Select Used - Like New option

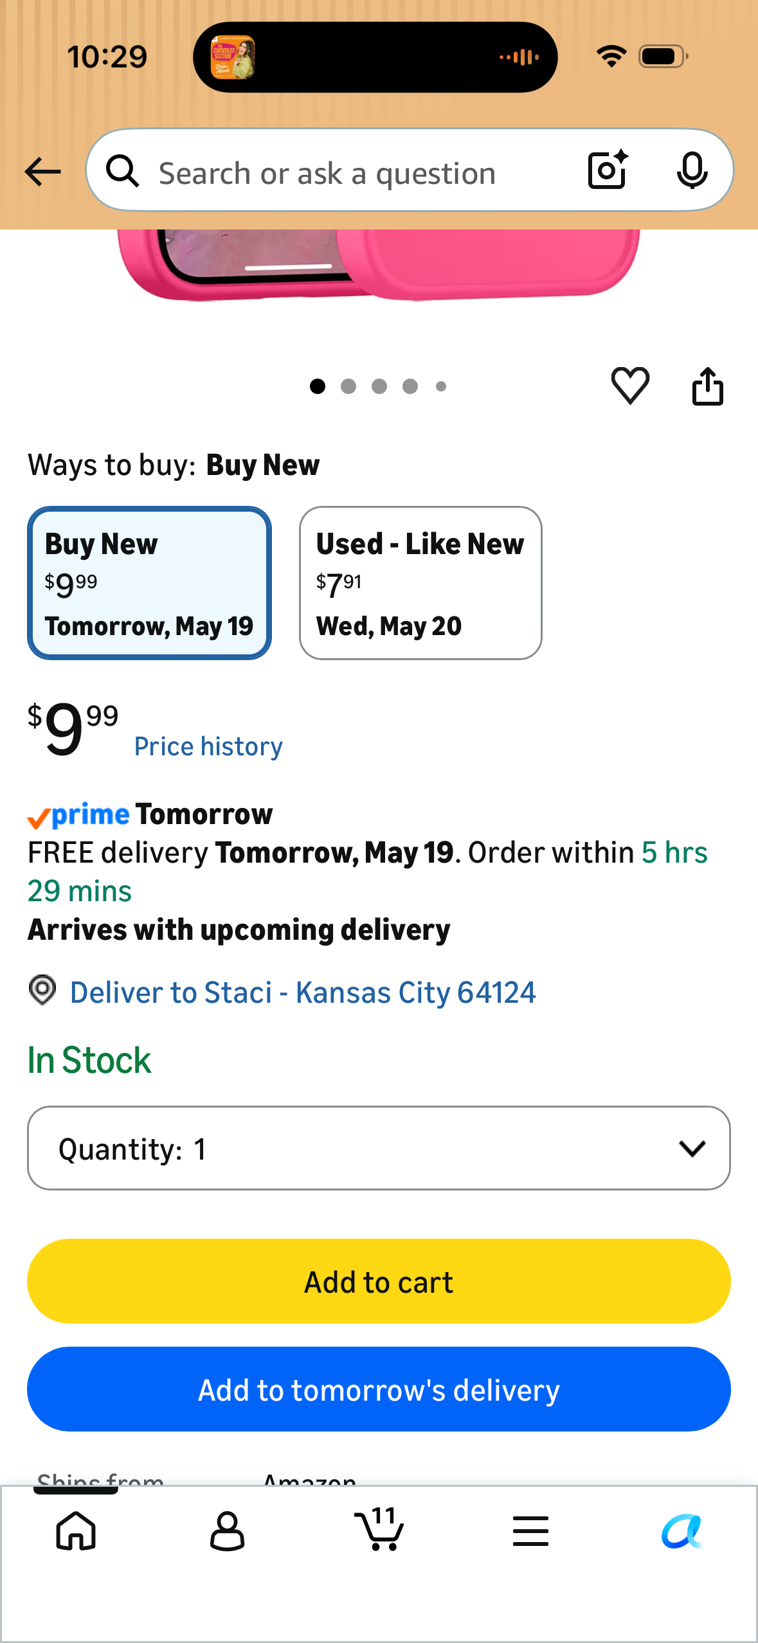coord(420,583)
